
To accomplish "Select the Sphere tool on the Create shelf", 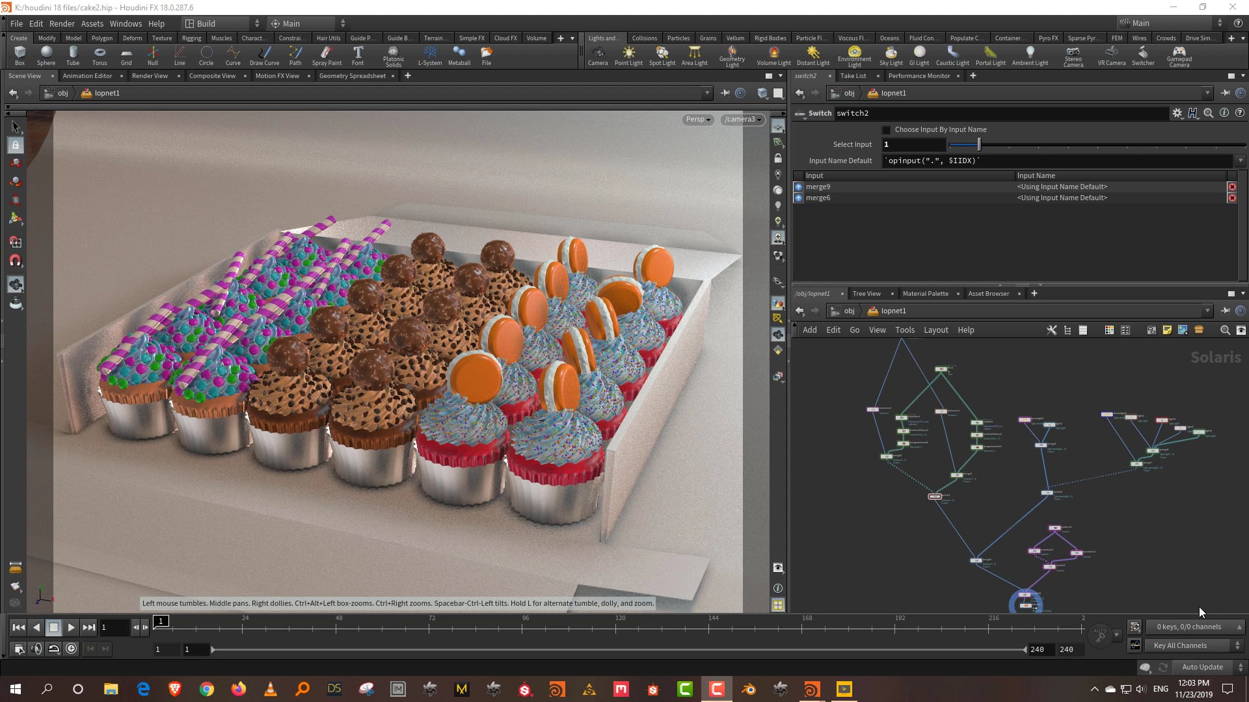I will [x=46, y=55].
